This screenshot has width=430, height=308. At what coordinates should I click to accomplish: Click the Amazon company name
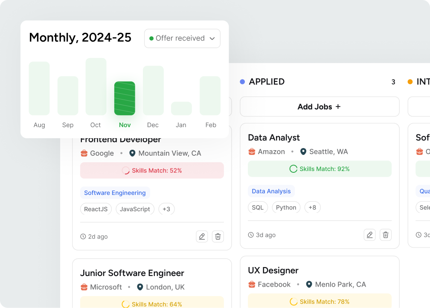(271, 151)
